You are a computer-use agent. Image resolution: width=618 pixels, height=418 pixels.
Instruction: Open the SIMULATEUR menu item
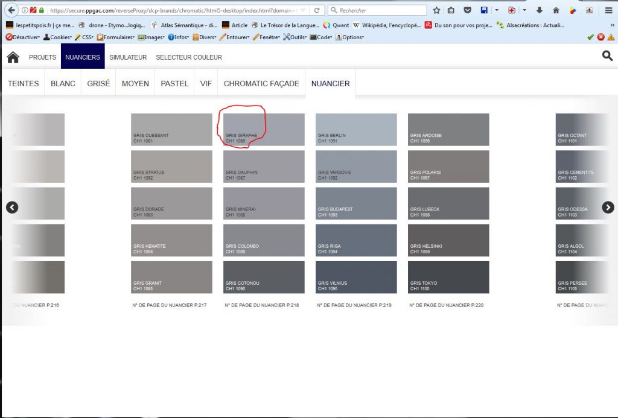coord(128,57)
